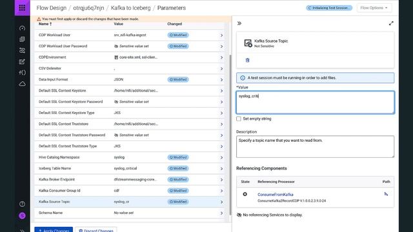Expand the CDP Workload User row
Image resolution: width=413 pixels, height=232 pixels.
pos(221,35)
